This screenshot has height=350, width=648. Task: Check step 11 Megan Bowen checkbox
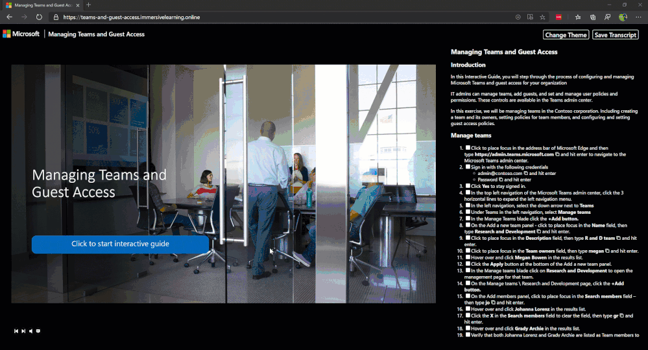tap(468, 257)
